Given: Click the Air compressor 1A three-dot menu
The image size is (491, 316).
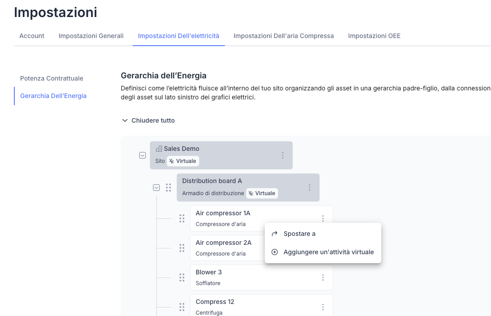Looking at the screenshot, I should coord(323,218).
